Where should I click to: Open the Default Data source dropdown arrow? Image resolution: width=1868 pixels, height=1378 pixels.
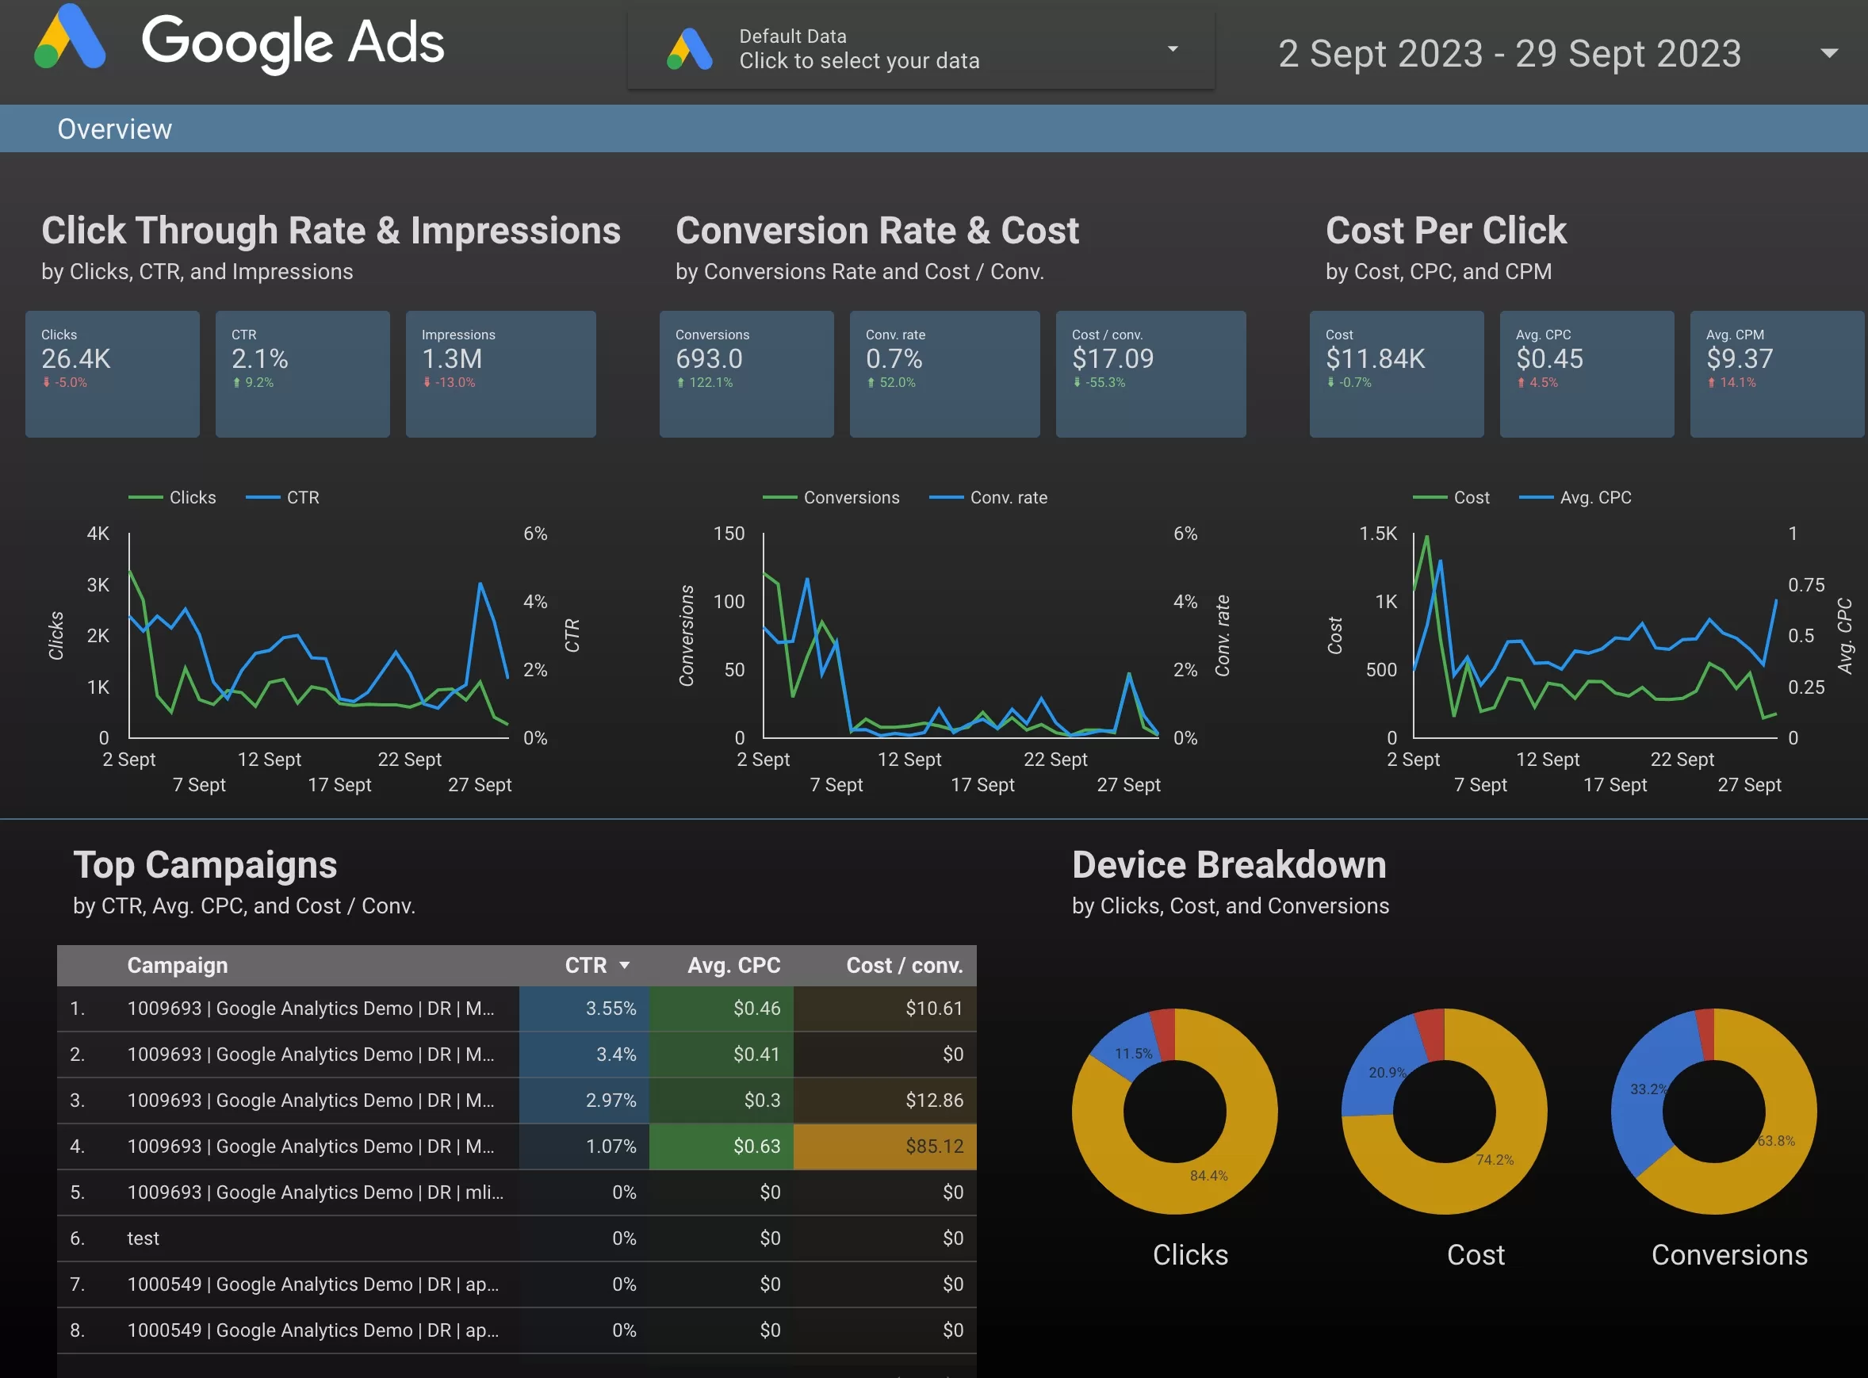click(x=1173, y=48)
